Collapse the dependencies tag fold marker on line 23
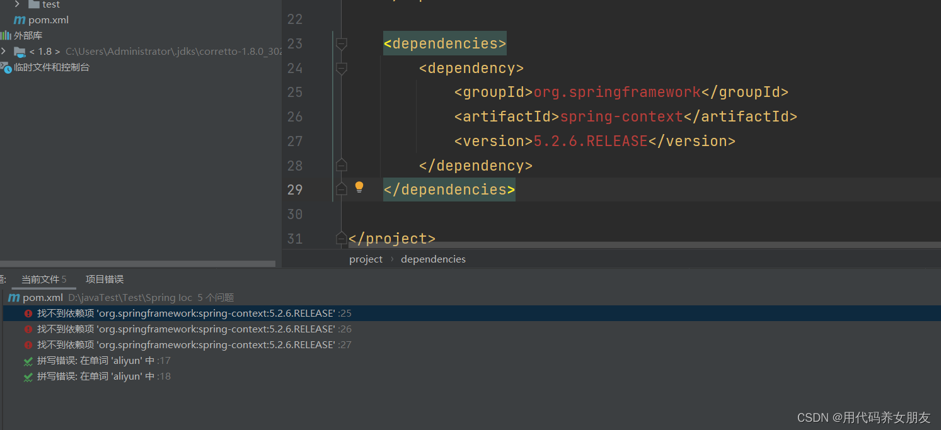 tap(342, 44)
